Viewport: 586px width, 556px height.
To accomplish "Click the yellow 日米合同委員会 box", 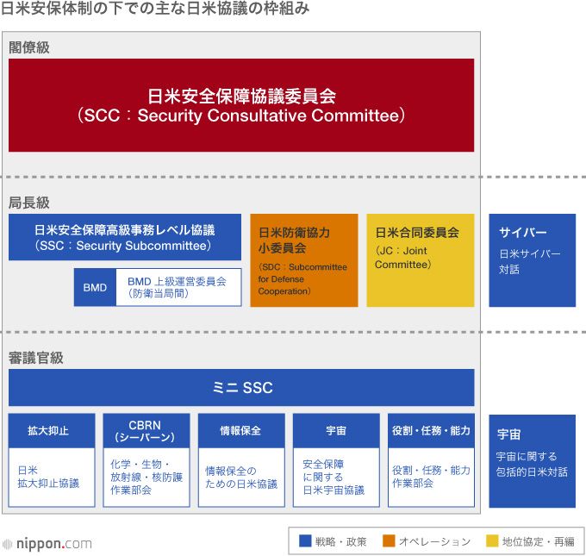I will pos(420,260).
